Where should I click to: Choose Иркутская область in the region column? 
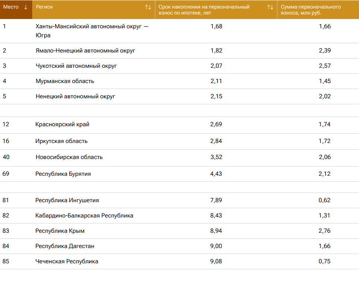(61, 141)
